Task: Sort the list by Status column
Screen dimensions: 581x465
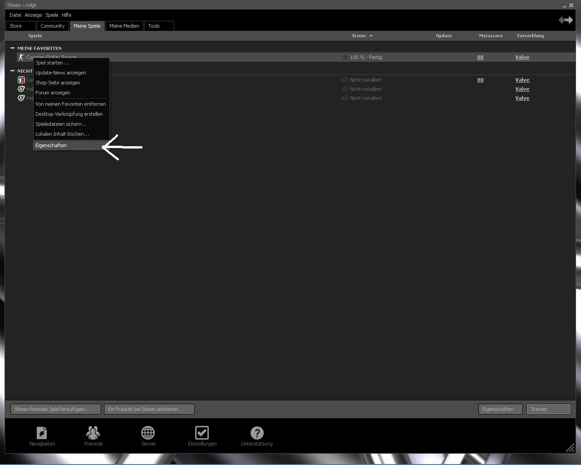Action: tap(359, 36)
